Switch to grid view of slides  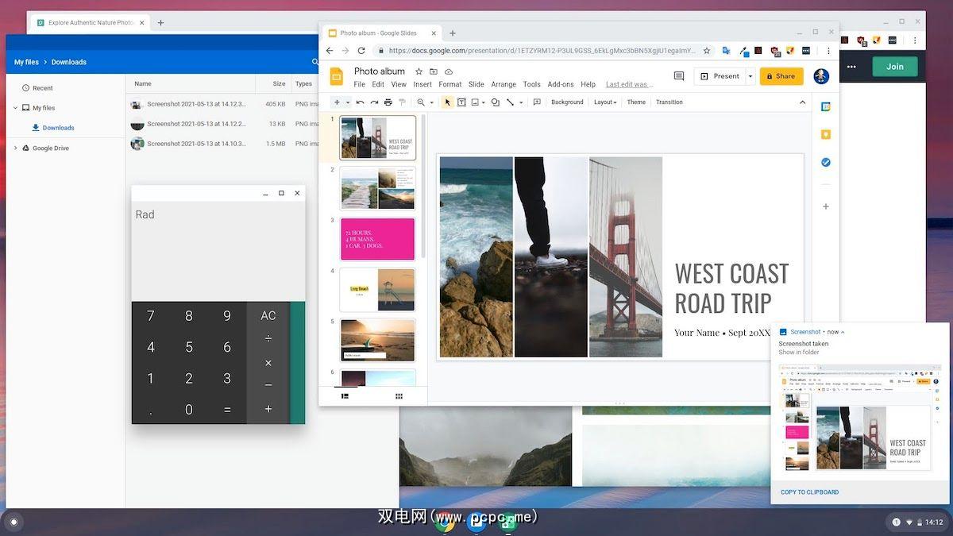pyautogui.click(x=399, y=395)
